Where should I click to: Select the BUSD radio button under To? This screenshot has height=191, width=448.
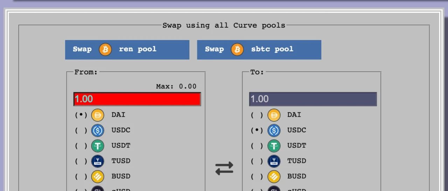(257, 176)
